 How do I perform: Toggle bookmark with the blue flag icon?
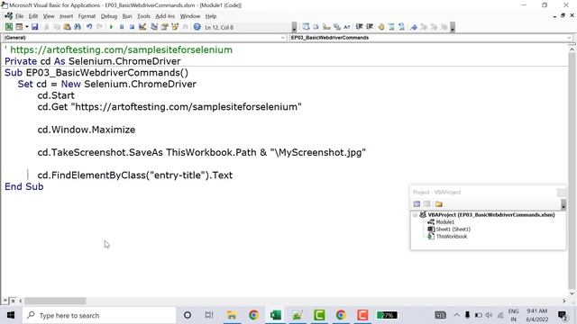click(414, 27)
